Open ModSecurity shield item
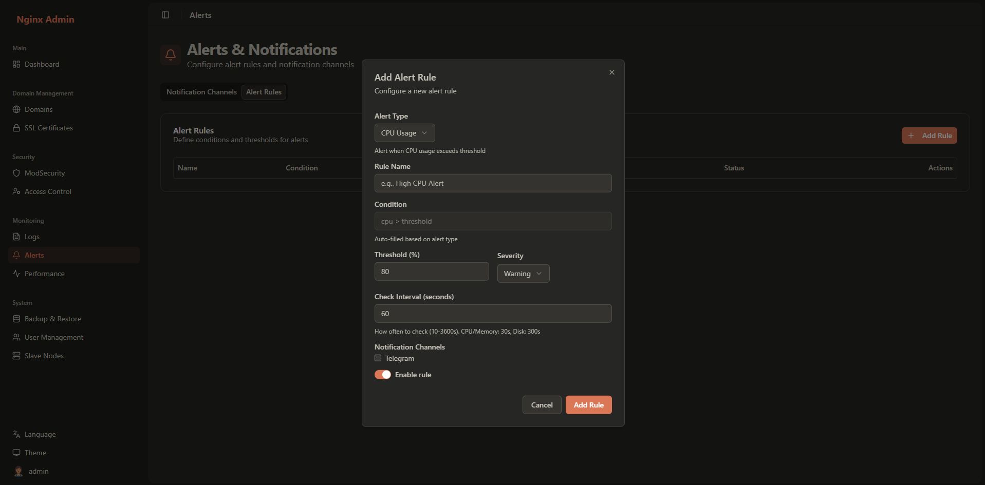Screen dimensions: 985x485 (44, 173)
